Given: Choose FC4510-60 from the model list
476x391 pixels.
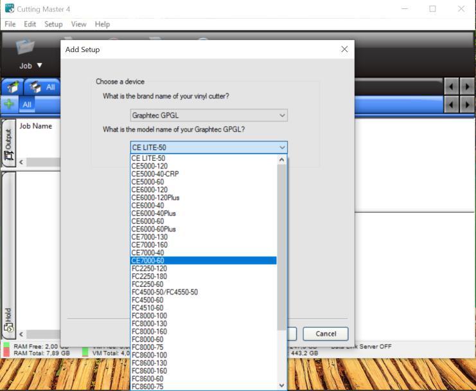Looking at the screenshot, I should point(204,308).
